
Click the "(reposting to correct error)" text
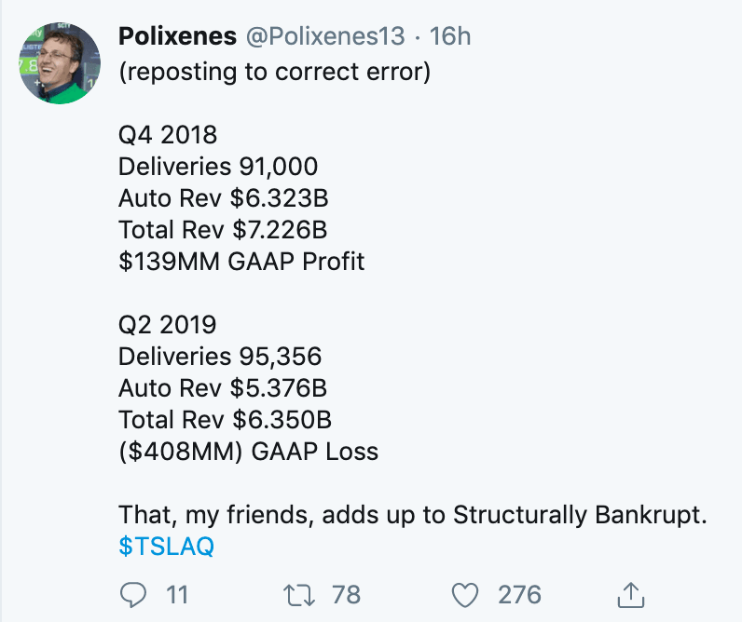coord(274,72)
